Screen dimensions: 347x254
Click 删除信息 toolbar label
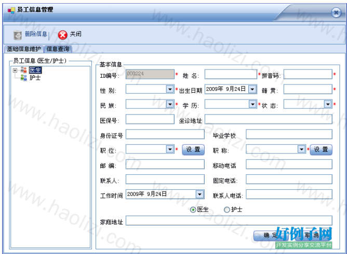point(36,34)
